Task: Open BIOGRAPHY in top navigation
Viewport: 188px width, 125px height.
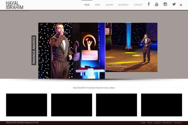Action: pos(123,5)
